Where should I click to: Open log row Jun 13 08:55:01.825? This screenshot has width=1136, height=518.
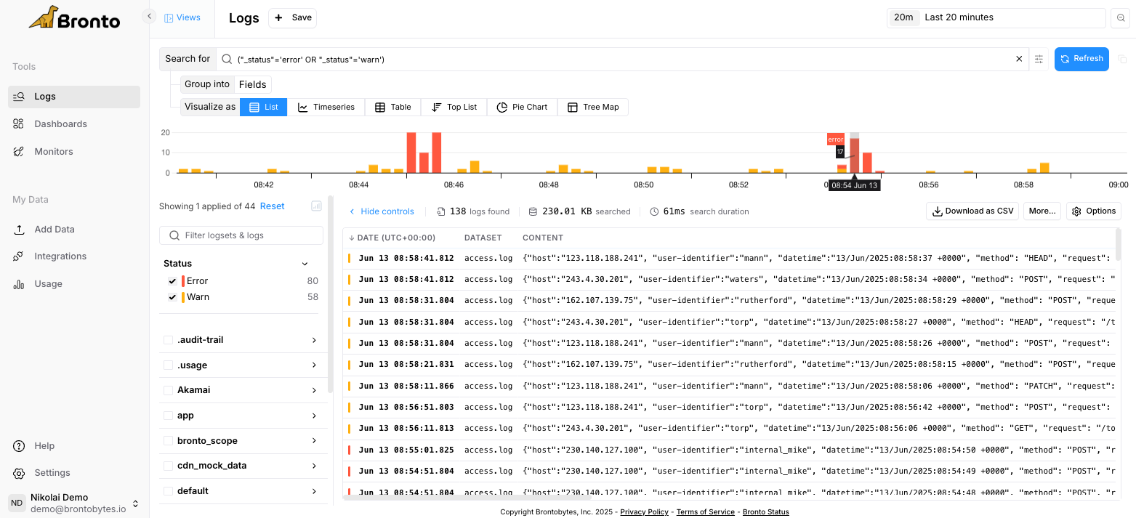729,450
